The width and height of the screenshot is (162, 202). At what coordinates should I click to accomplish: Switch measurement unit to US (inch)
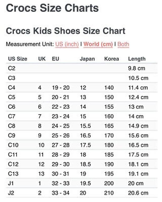click(67, 44)
